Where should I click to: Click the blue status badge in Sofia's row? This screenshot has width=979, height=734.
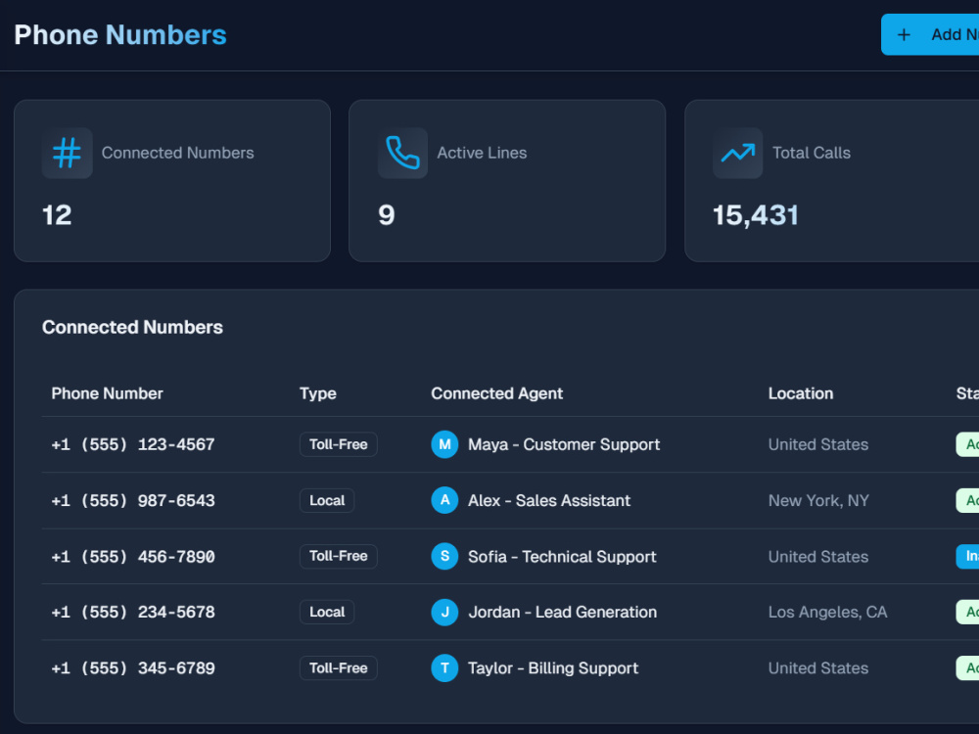click(x=968, y=556)
